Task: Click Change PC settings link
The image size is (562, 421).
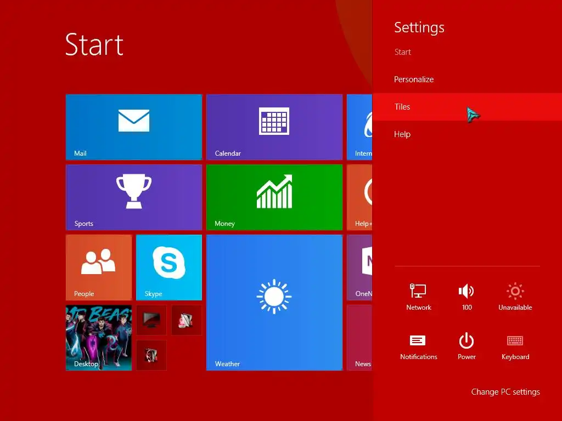Action: pyautogui.click(x=505, y=392)
